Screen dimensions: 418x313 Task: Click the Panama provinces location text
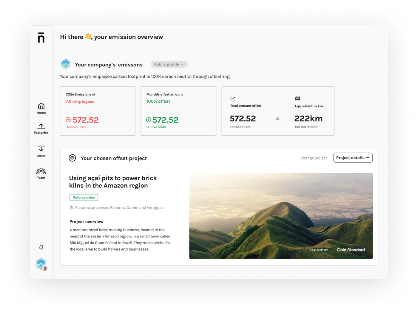[x=119, y=208]
